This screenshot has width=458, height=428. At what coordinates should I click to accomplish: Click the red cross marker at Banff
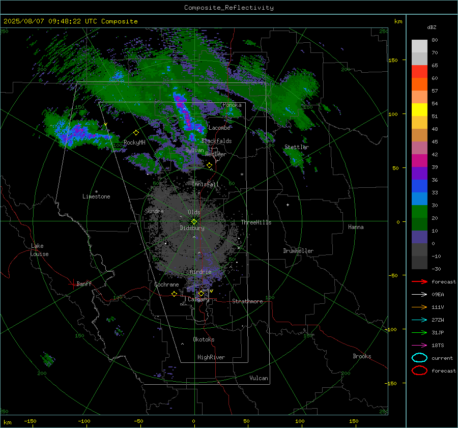coord(72,284)
